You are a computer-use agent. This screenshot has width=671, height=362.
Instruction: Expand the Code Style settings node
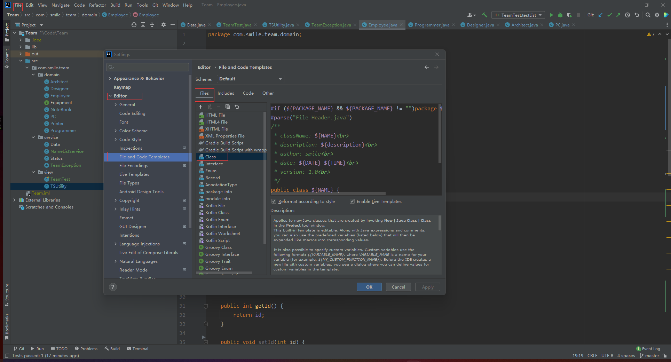pyautogui.click(x=116, y=139)
